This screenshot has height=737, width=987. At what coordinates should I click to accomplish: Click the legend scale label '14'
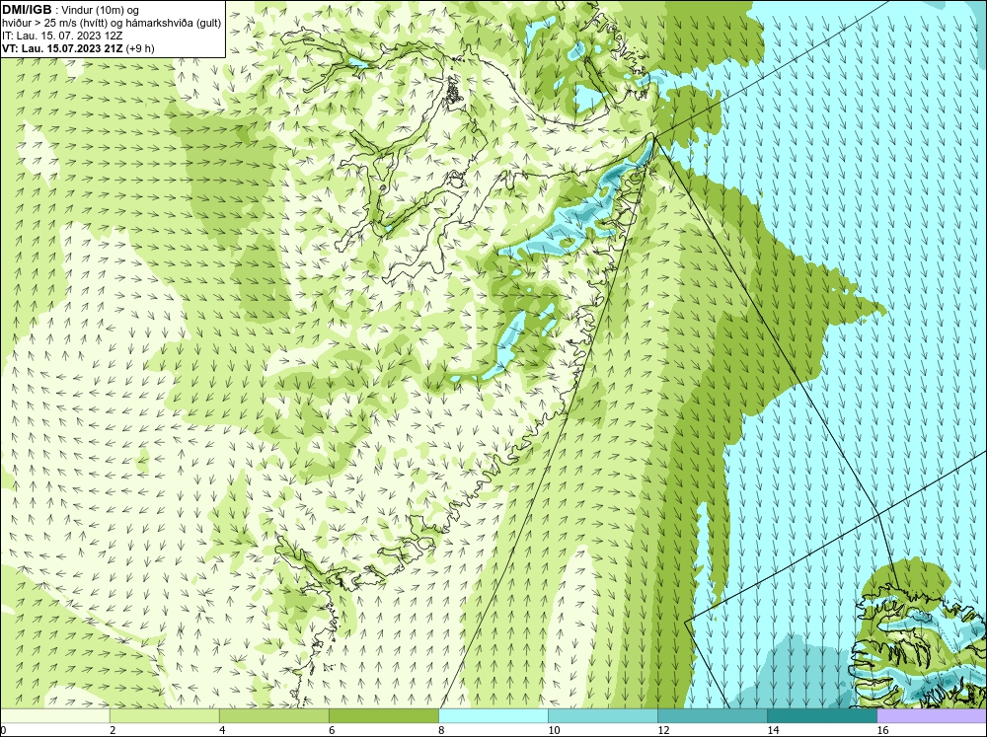pyautogui.click(x=773, y=730)
